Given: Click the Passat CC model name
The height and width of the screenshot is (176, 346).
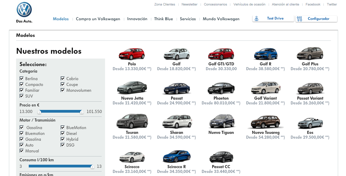Looking at the screenshot, I should pyautogui.click(x=221, y=167).
